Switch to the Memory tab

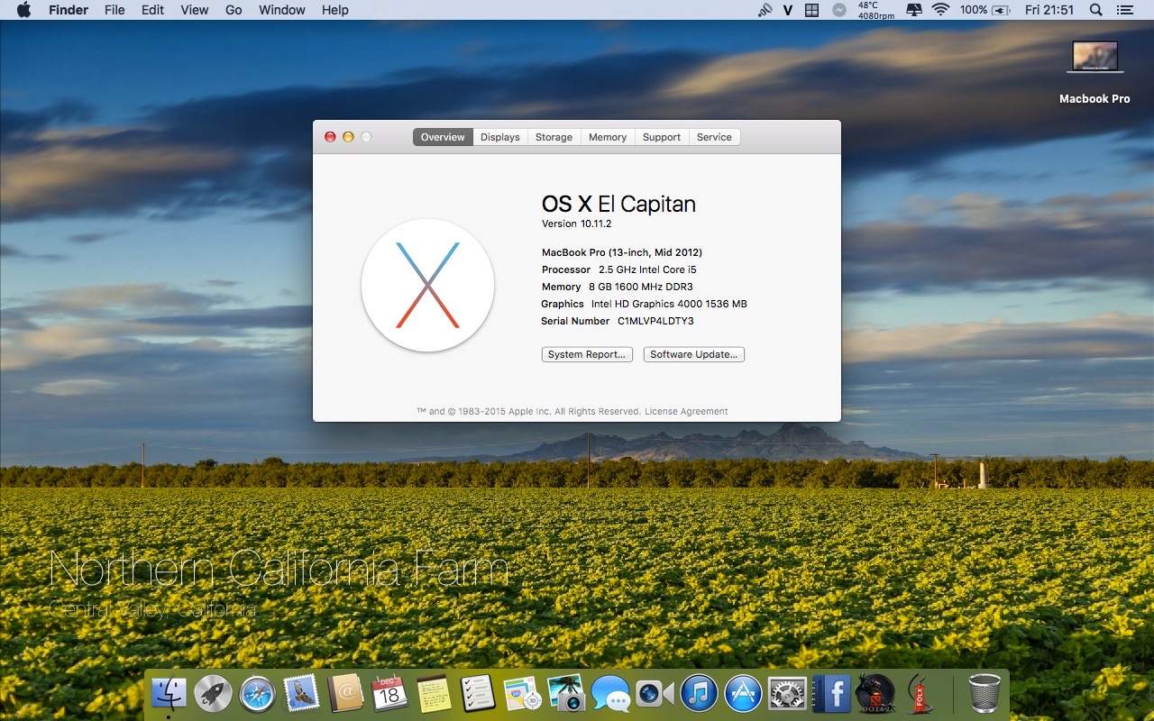click(607, 136)
